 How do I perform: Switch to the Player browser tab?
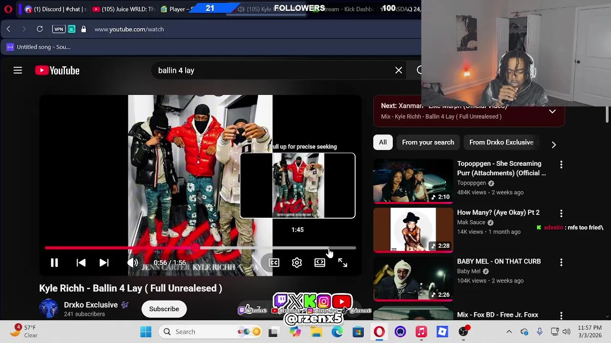pyautogui.click(x=177, y=9)
